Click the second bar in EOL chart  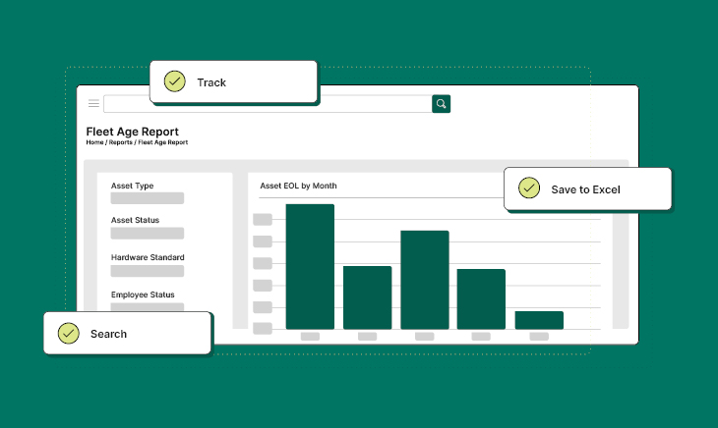point(367,296)
